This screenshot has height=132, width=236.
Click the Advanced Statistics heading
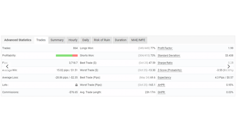click(x=18, y=40)
